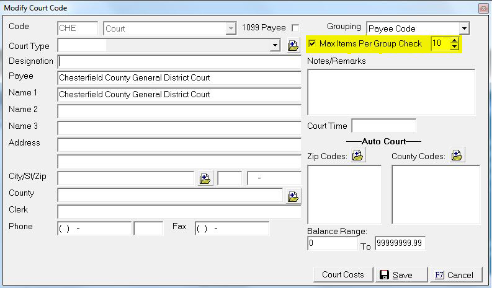Click the Court Costs button
The width and height of the screenshot is (492, 288).
click(343, 274)
